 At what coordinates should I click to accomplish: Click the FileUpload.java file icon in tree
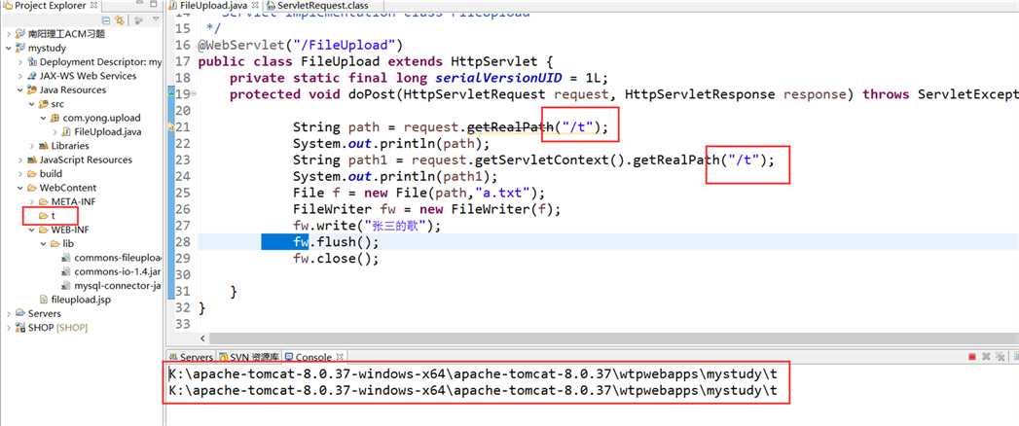(66, 132)
